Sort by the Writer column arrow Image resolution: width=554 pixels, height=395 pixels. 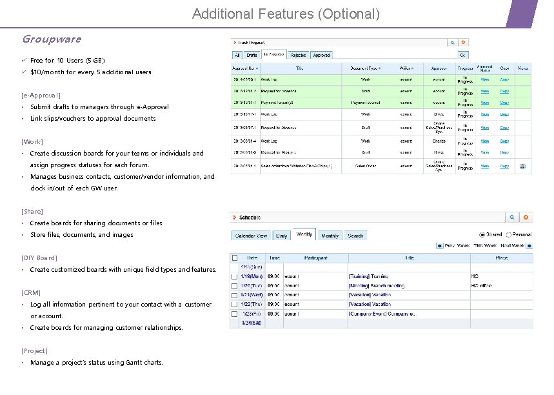coord(412,68)
